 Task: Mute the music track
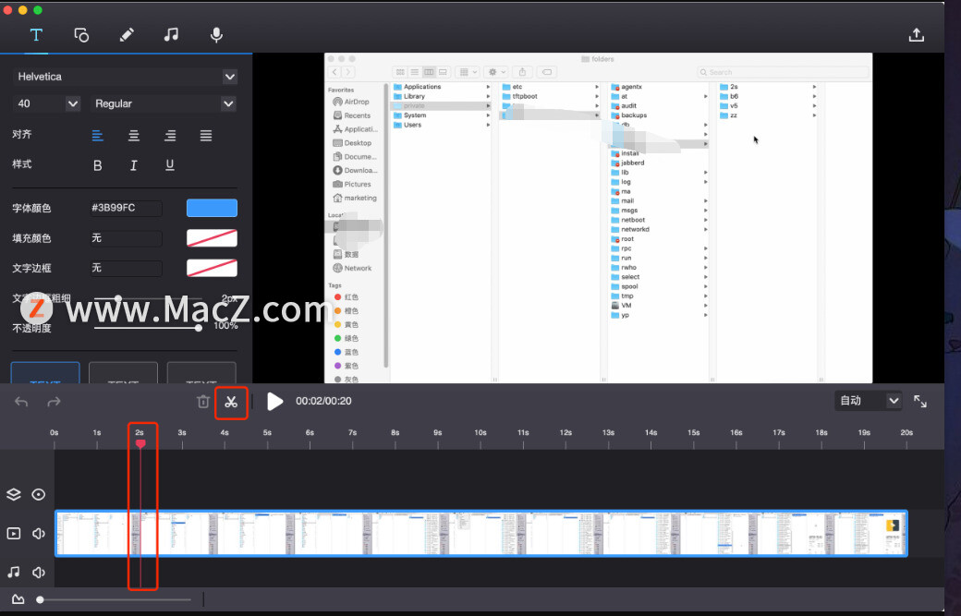click(x=39, y=572)
